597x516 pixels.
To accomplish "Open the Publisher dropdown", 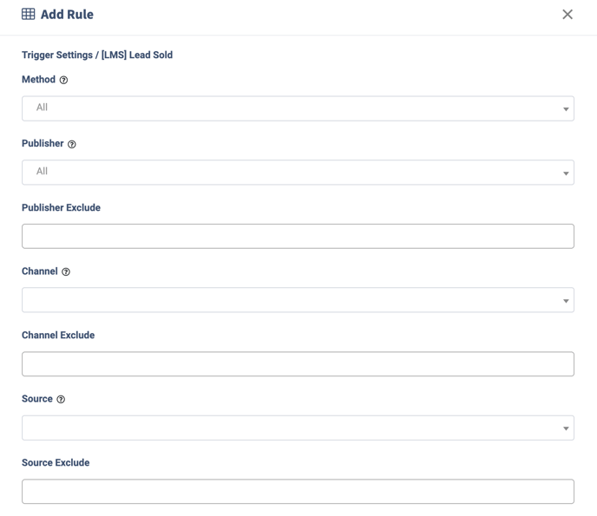I will pyautogui.click(x=298, y=173).
